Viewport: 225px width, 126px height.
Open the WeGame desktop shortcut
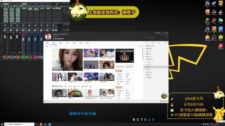coord(214,12)
